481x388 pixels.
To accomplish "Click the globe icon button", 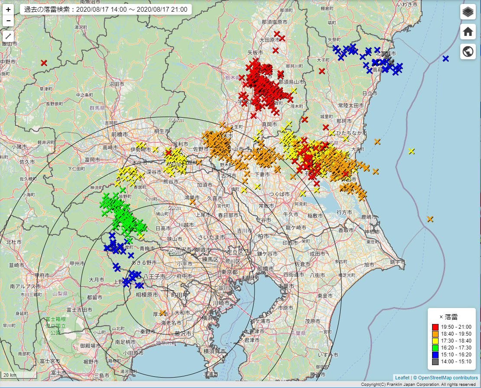I will click(468, 52).
